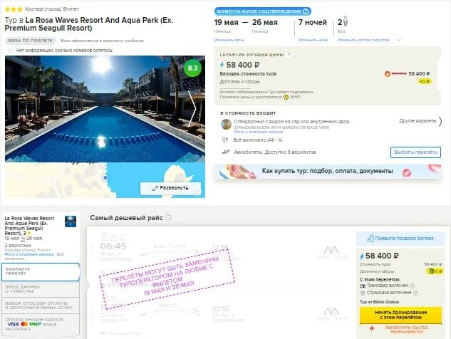This screenshot has height=339, width=451.
Task: Open room photos and description link
Action: tap(259, 132)
